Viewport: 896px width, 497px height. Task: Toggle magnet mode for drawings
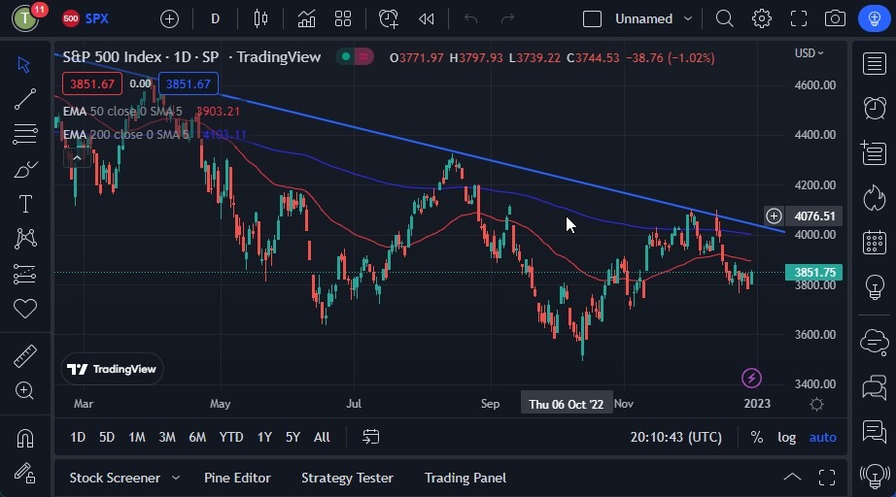click(24, 438)
